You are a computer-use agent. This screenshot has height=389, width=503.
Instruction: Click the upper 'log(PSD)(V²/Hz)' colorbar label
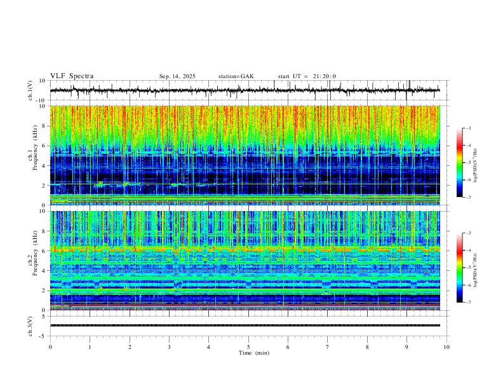476,166
